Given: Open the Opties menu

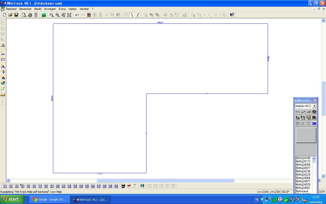Looking at the screenshot, I should tap(73, 9).
